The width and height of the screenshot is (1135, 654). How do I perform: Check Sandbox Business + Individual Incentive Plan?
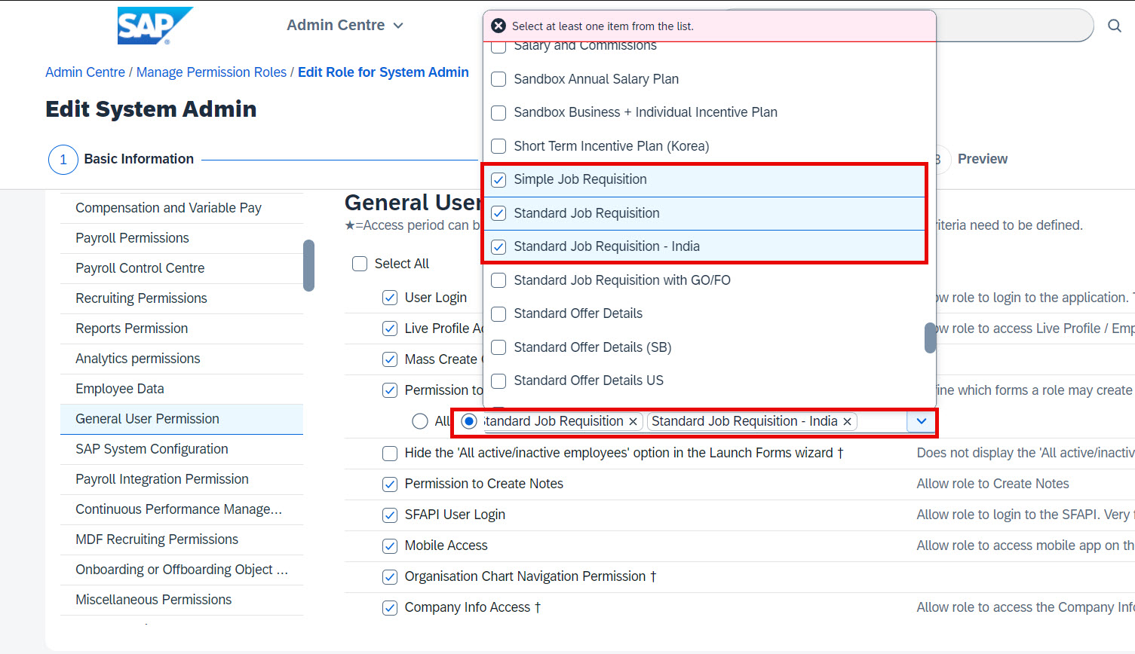point(498,113)
